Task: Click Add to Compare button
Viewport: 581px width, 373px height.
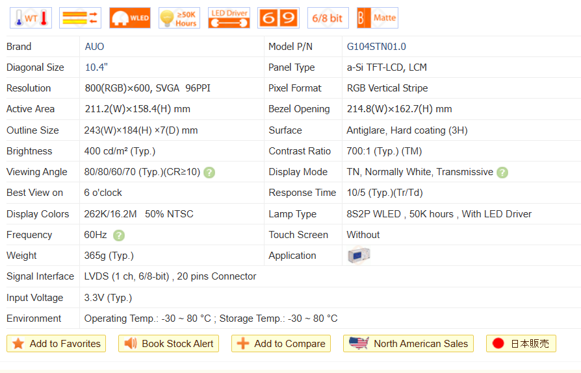Action: point(281,344)
